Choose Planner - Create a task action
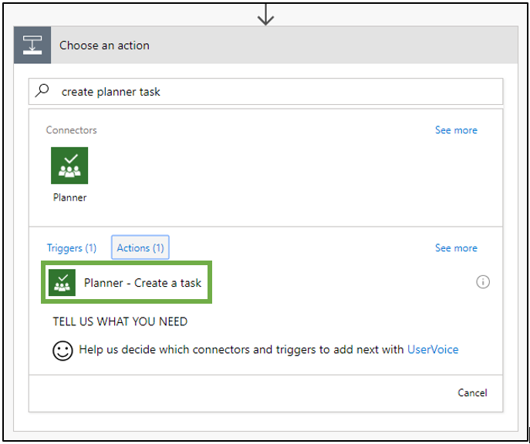The width and height of the screenshot is (530, 444). tap(127, 282)
